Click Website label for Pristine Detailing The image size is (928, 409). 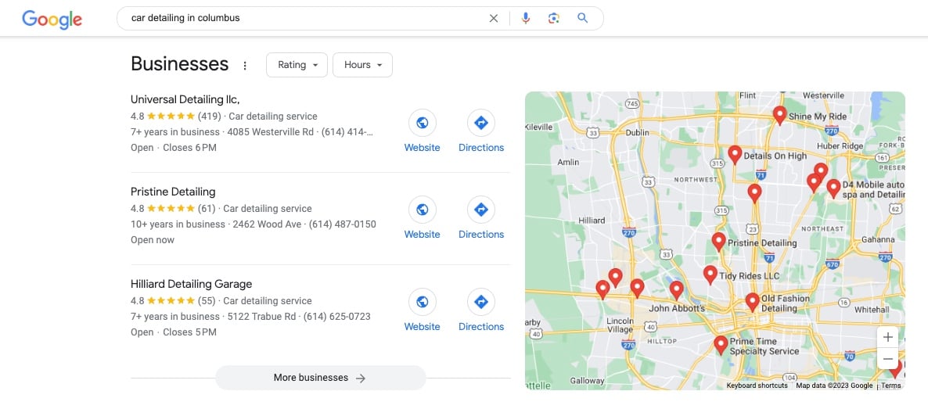click(x=422, y=235)
